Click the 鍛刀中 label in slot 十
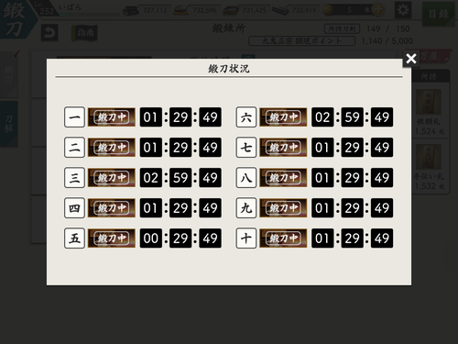 [283, 239]
